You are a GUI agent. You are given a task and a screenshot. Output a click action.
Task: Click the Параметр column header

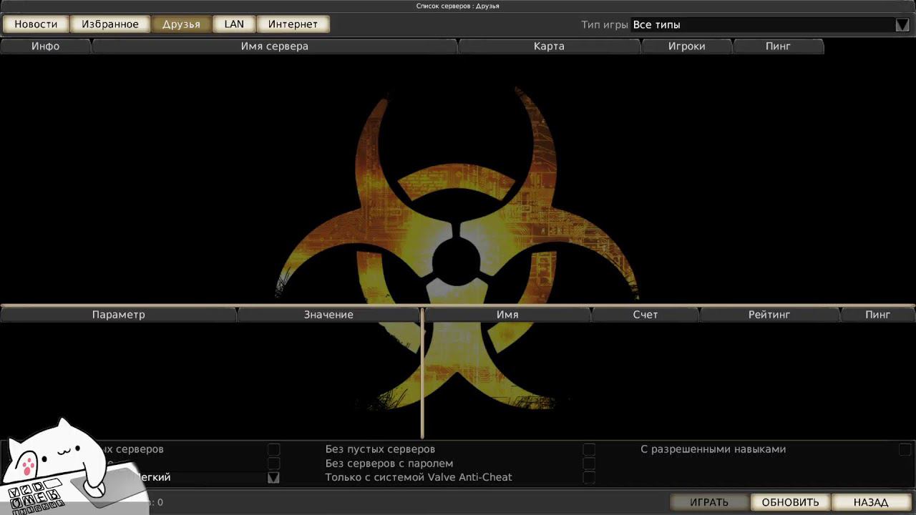tap(118, 315)
